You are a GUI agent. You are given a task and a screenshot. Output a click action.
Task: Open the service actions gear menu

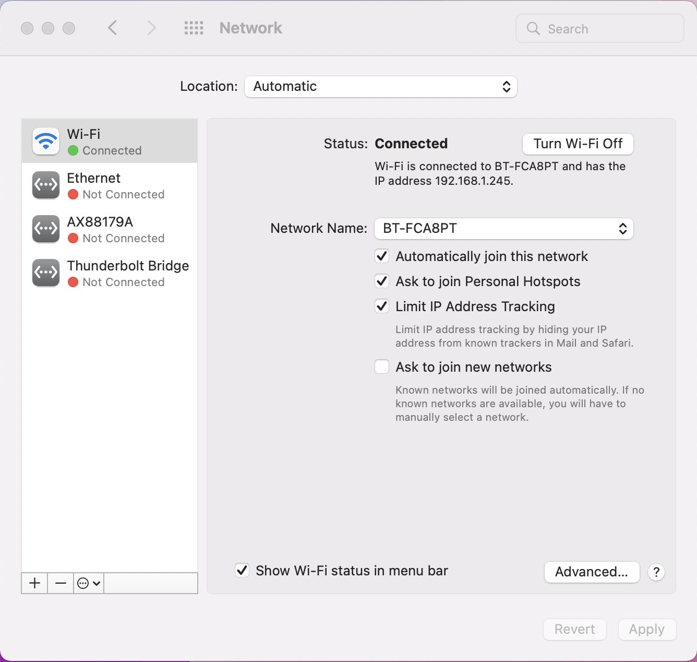88,583
